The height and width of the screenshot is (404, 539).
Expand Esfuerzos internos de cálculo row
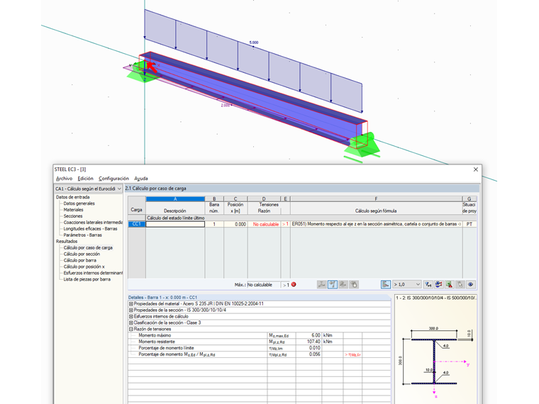point(131,316)
